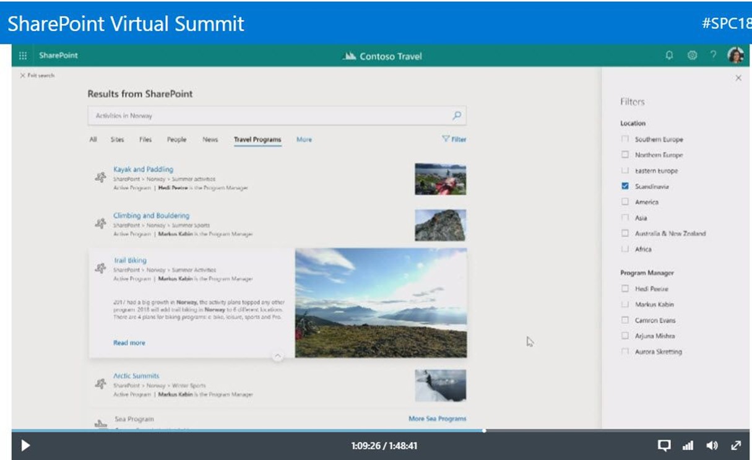Toggle the Hedi Peeire program manager checkbox
The height and width of the screenshot is (460, 752).
(625, 289)
